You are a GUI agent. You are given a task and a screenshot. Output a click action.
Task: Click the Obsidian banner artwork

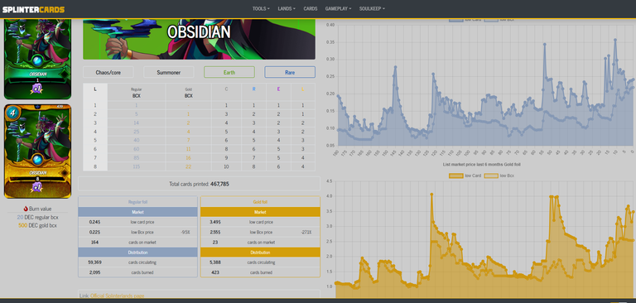tap(199, 40)
